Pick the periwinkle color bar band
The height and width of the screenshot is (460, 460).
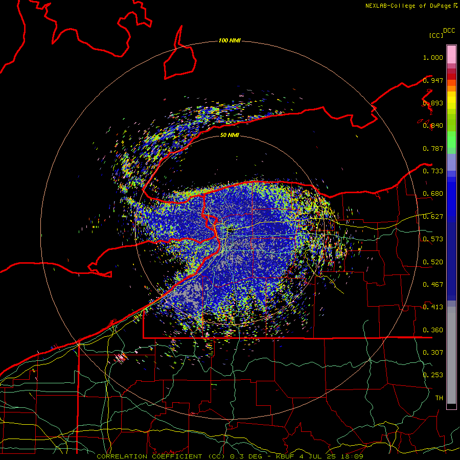(451, 162)
